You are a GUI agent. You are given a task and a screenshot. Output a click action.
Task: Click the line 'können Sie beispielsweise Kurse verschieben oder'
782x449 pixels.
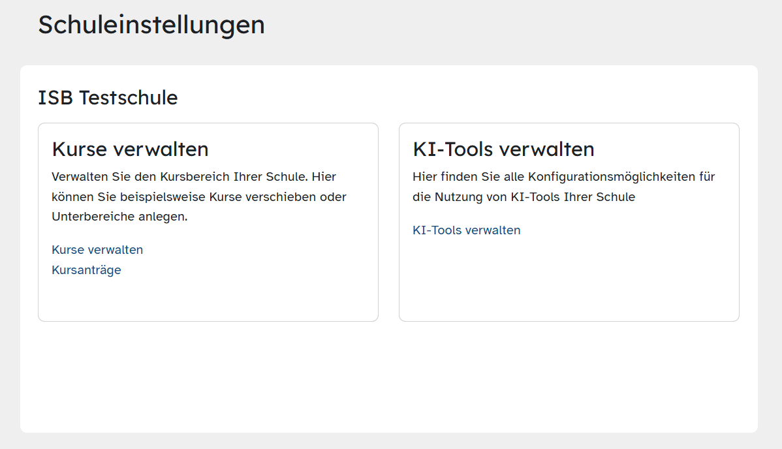pyautogui.click(x=199, y=197)
